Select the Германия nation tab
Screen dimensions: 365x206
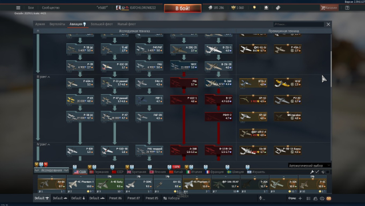point(99,172)
